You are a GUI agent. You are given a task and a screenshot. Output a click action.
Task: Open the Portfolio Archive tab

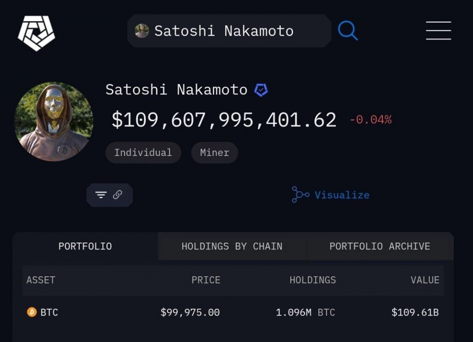click(x=380, y=246)
